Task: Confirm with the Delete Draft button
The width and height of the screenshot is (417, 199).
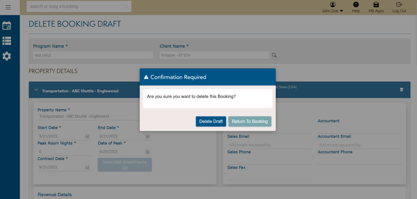Action: tap(211, 121)
